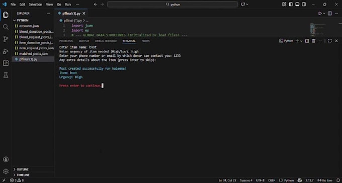Click the VS Code logo icon

point(5,5)
